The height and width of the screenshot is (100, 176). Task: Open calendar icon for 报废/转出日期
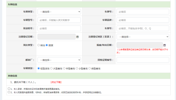point(164,45)
